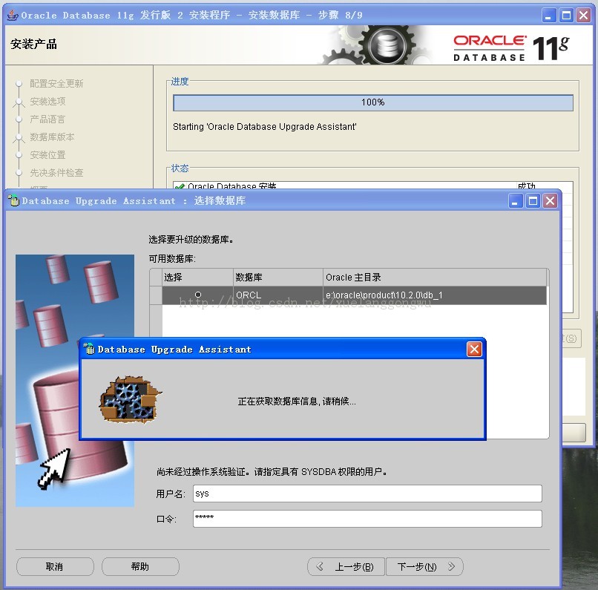
Task: Click the ORCL database name cell
Action: coord(278,295)
